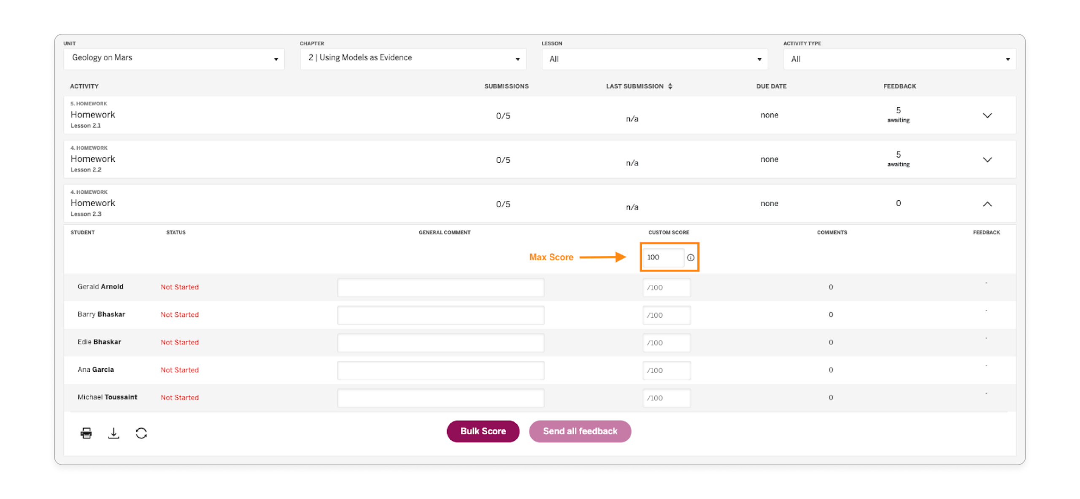The width and height of the screenshot is (1080, 499).
Task: Select the Homework activity titled Lesson 2.1
Action: pyautogui.click(x=93, y=114)
